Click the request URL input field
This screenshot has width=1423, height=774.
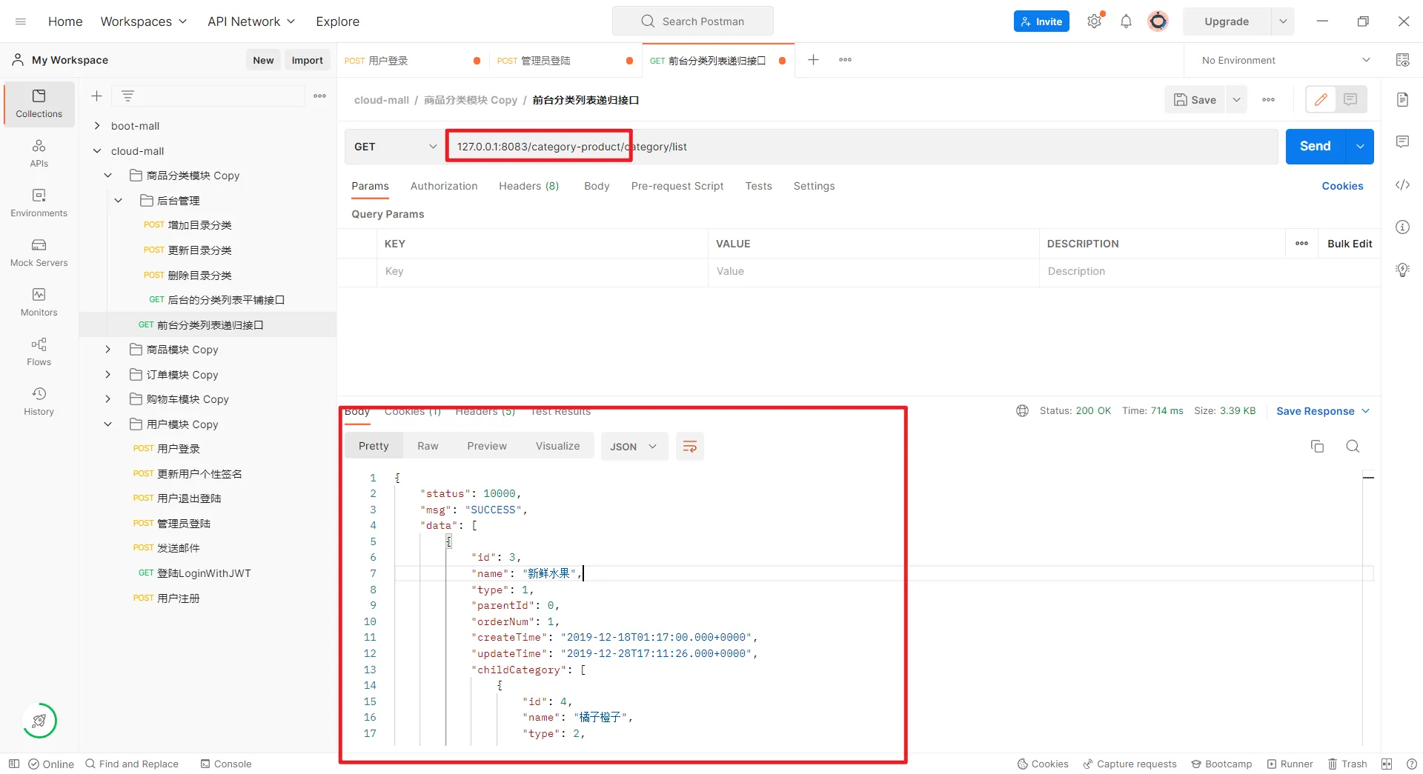pos(860,147)
